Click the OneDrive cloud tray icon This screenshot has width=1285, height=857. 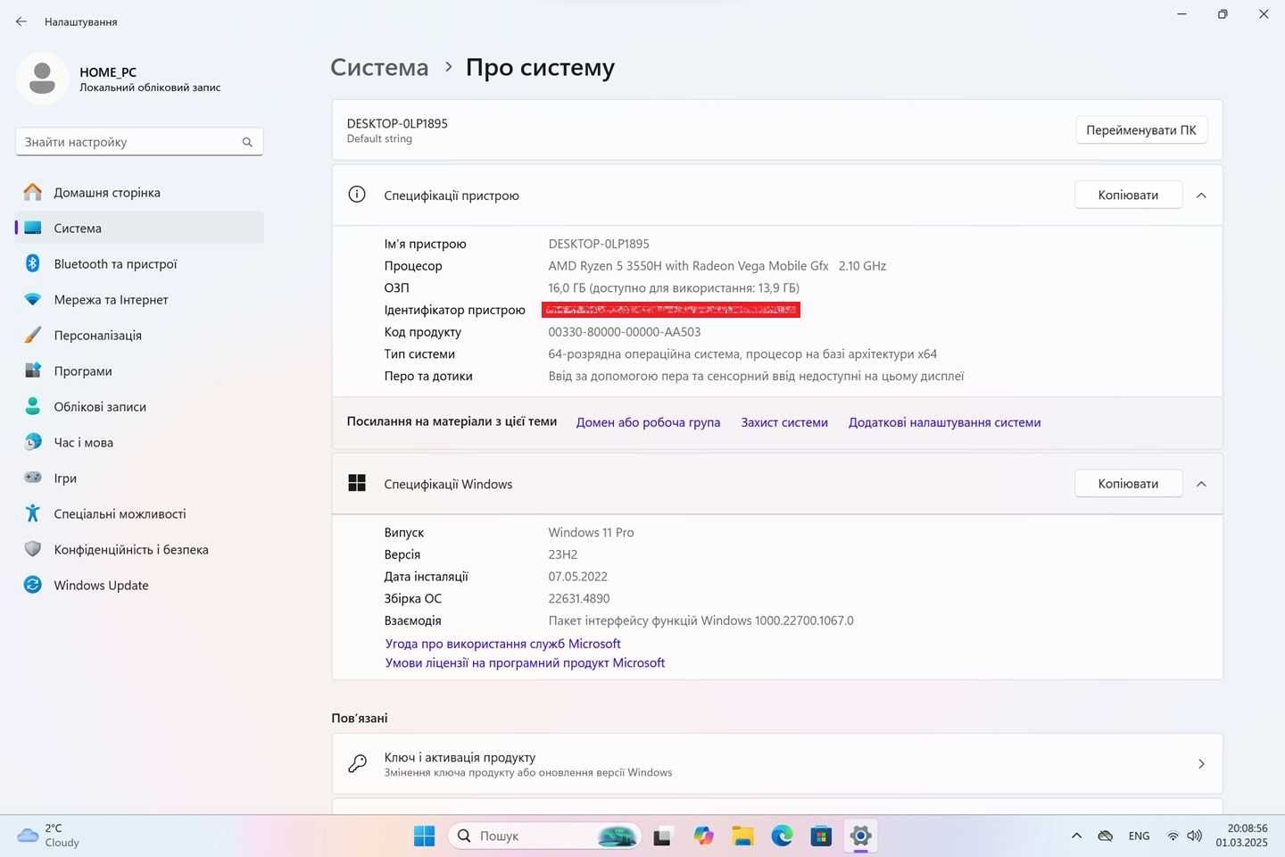coord(1106,836)
